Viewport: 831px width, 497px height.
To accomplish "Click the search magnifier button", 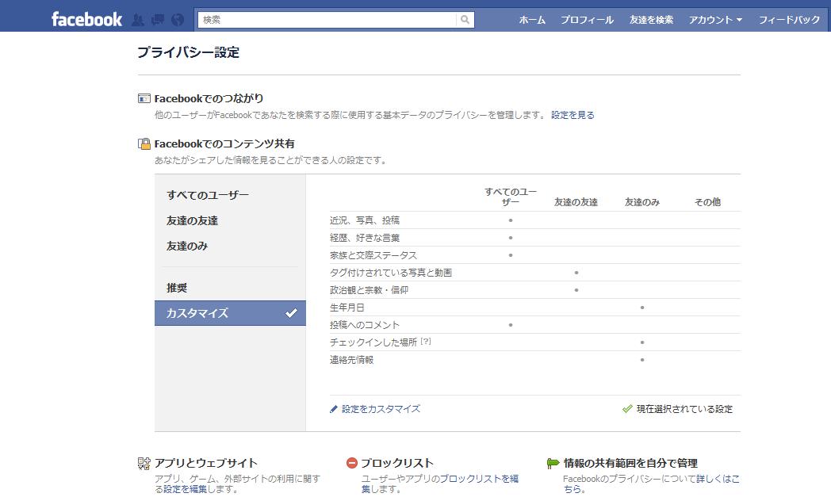I will pos(465,20).
